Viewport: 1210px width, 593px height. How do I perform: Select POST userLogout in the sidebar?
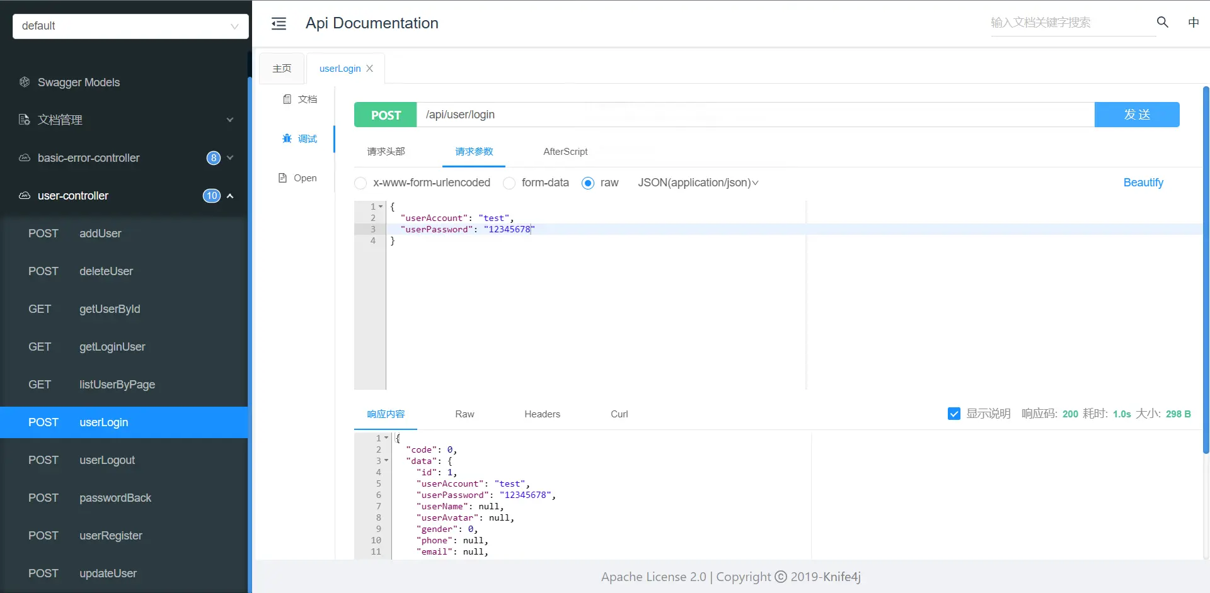click(x=124, y=460)
